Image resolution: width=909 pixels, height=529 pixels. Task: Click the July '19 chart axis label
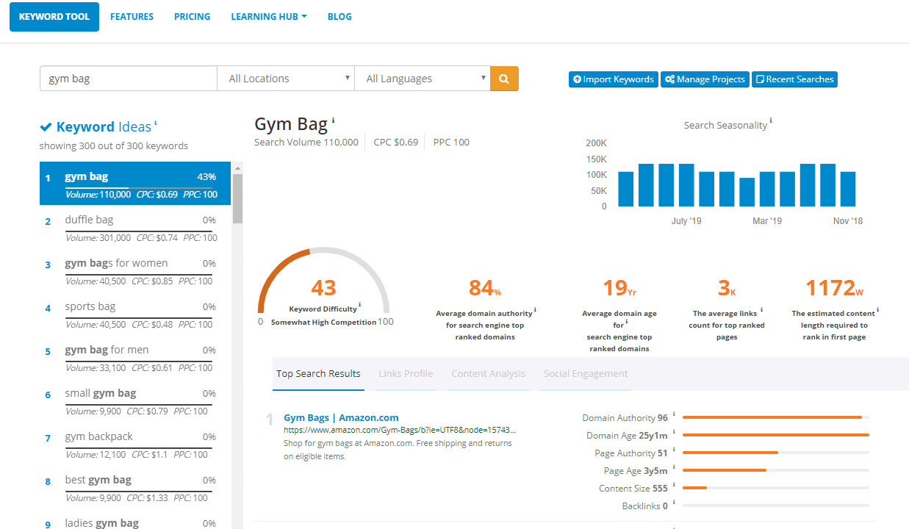tap(686, 220)
